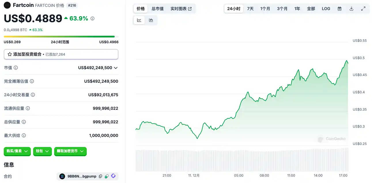Select the 1年 time range
372x183 pixels.
[297, 9]
